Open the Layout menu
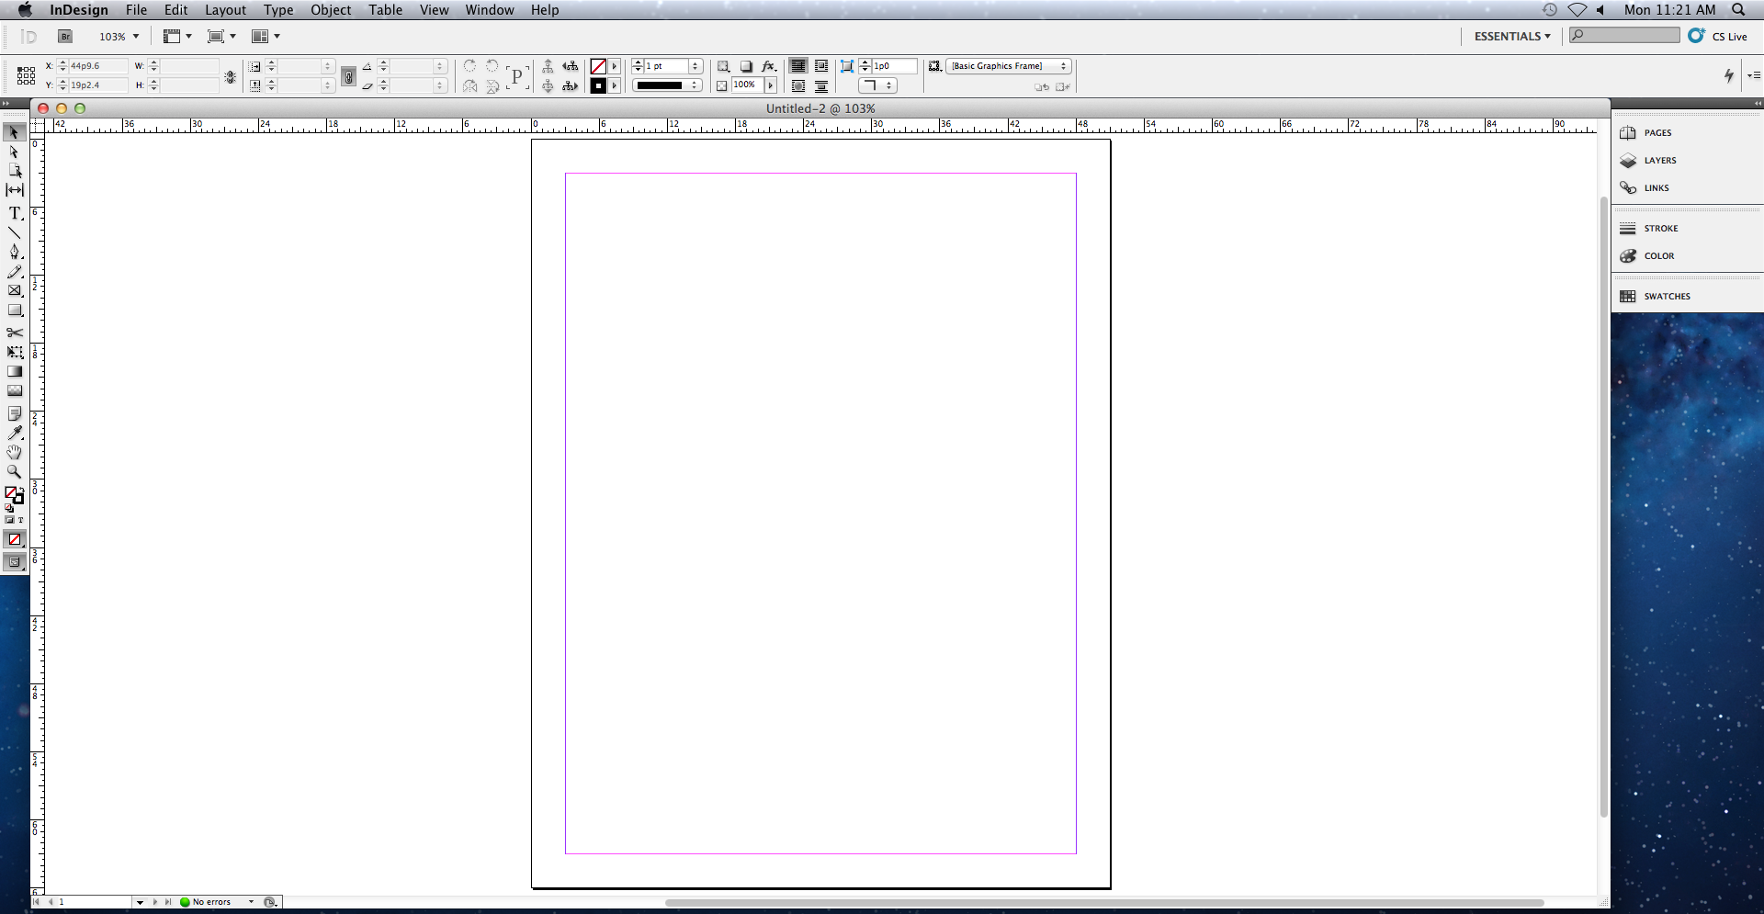This screenshot has height=914, width=1764. [x=225, y=10]
